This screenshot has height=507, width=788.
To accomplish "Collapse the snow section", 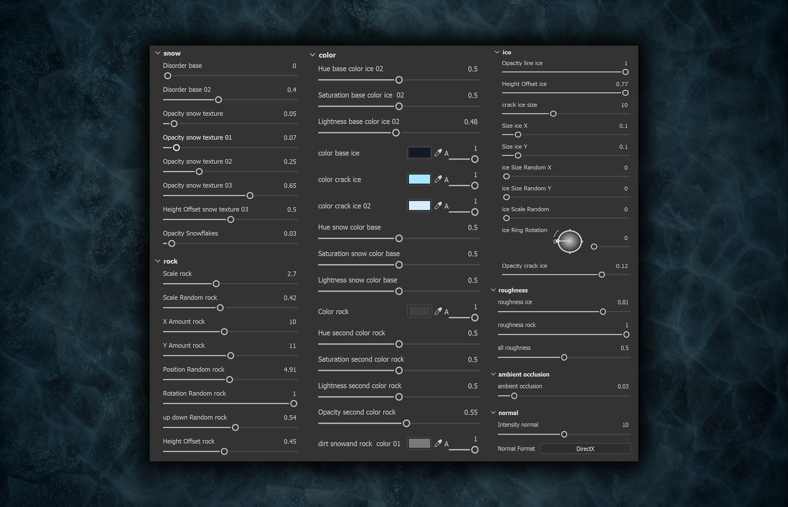I will click(158, 53).
